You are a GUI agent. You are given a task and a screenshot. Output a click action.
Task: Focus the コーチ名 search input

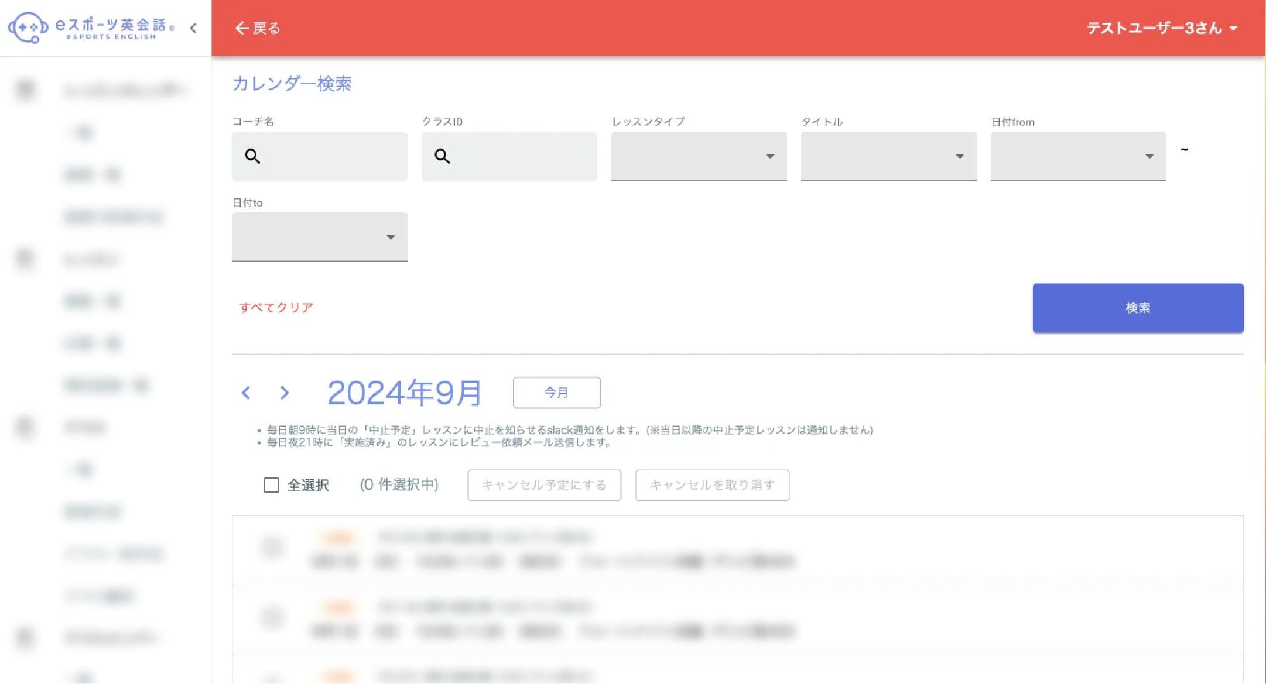320,156
